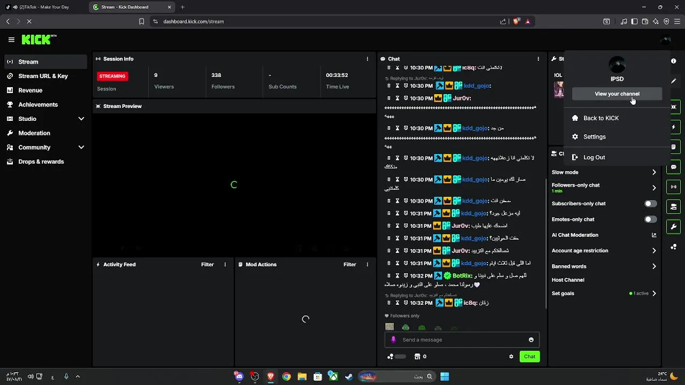Bookmark this page icon in address bar
Viewport: 685px width, 385px height.
coord(141,21)
